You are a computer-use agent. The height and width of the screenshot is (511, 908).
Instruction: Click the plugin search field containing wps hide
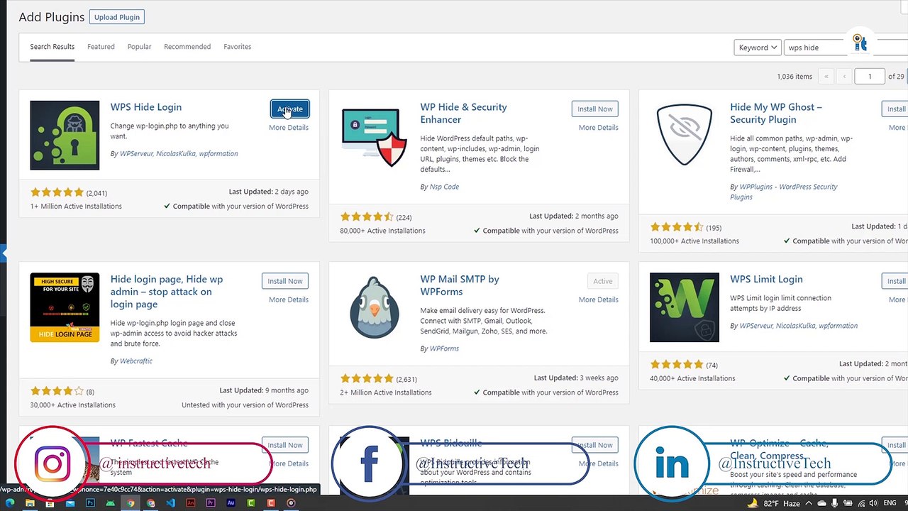click(846, 48)
